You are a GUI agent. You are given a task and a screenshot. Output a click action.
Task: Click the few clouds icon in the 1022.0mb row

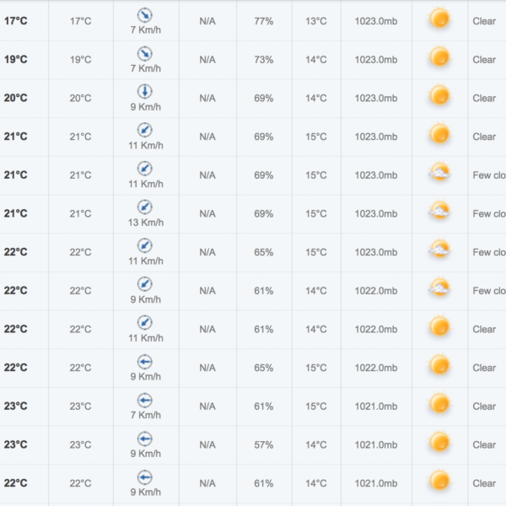[439, 288]
